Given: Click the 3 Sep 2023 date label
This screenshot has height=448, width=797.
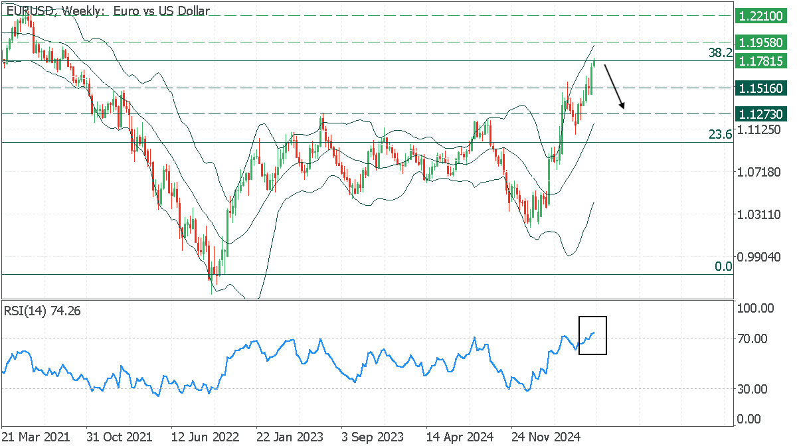Looking at the screenshot, I should [x=372, y=437].
